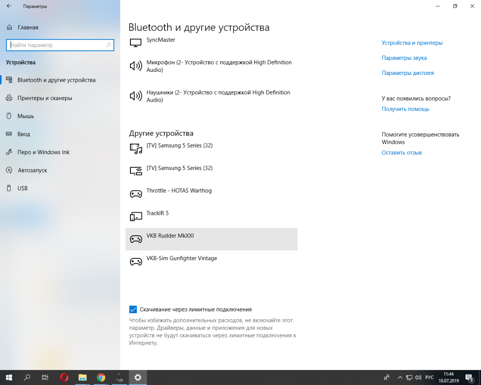Open clock showing 11:44

click(449, 377)
